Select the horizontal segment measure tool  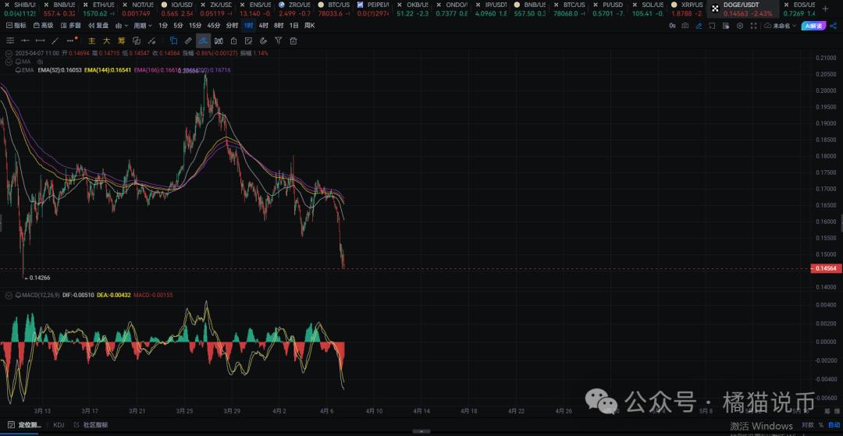(x=40, y=41)
